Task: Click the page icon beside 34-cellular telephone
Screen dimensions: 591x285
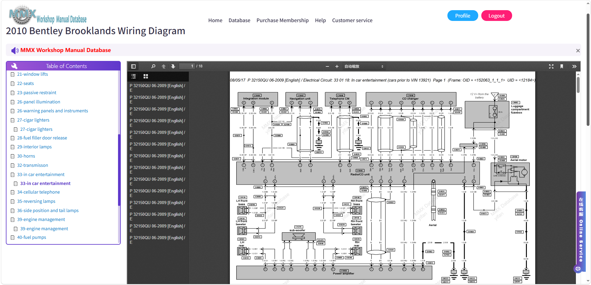Action: tap(13, 192)
